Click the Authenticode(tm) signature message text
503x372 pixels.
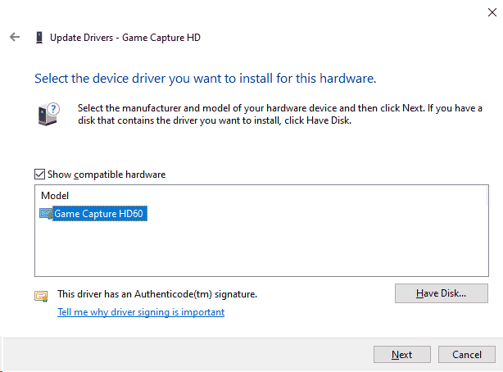[157, 294]
